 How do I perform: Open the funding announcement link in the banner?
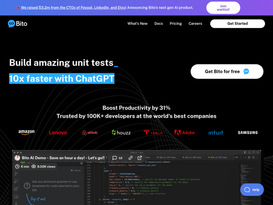coord(73,7)
